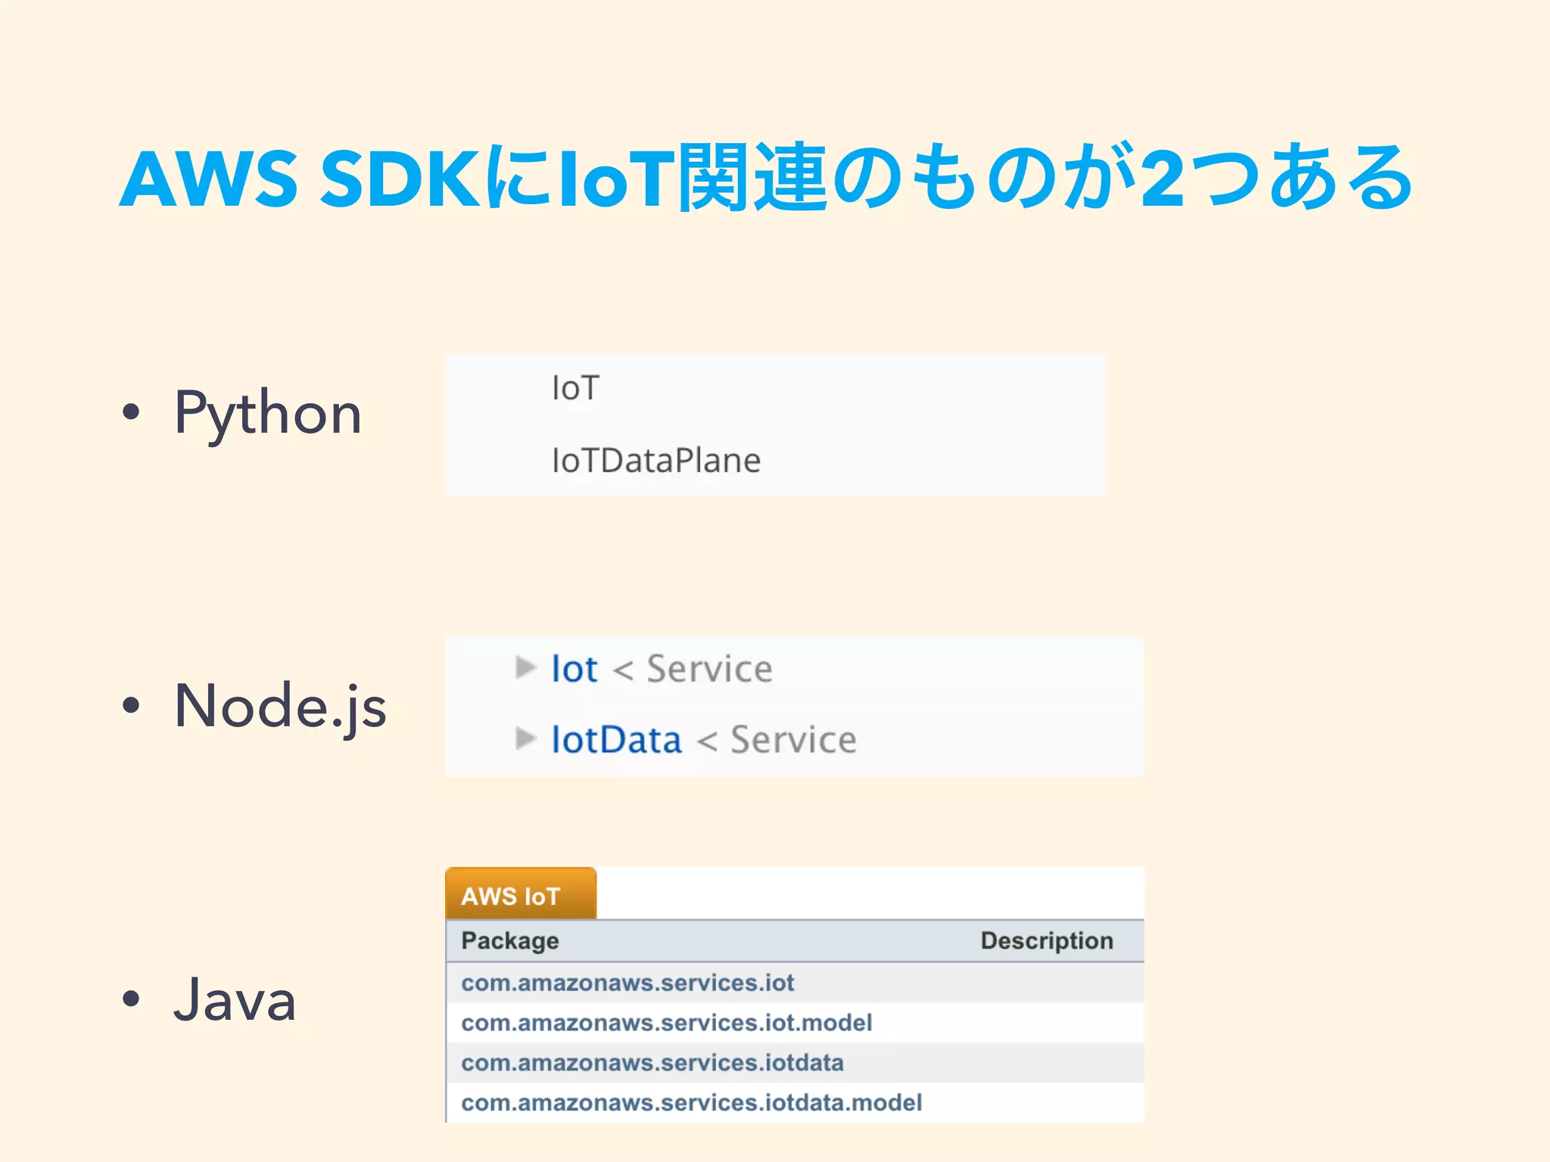Open com.amazonaws.services.iotdata.model package link
The width and height of the screenshot is (1550, 1162).
coord(692,1103)
